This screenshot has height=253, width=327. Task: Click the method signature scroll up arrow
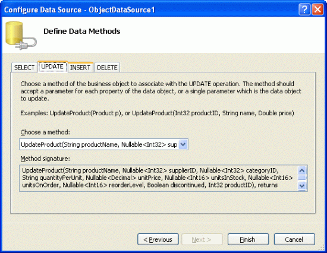pyautogui.click(x=302, y=170)
